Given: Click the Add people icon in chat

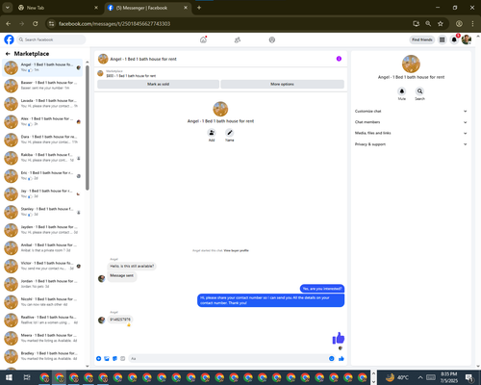Looking at the screenshot, I should tap(212, 133).
